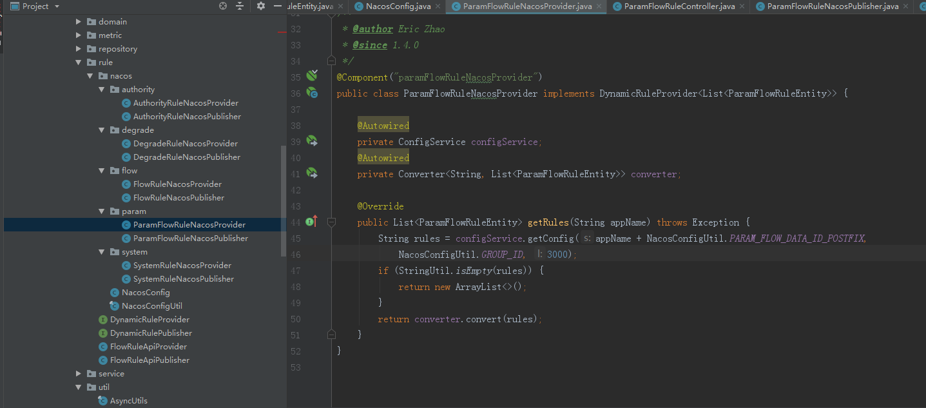The height and width of the screenshot is (408, 926).
Task: Collapse the rule folder
Action: click(79, 63)
